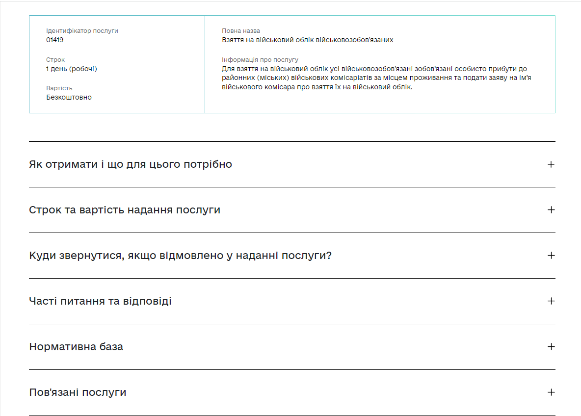Click the 'Повна назва' label
This screenshot has height=416, width=581.
tap(241, 31)
